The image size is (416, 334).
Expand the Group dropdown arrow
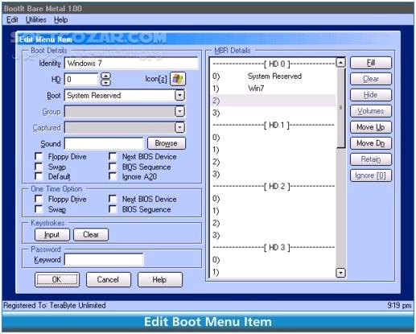point(179,111)
